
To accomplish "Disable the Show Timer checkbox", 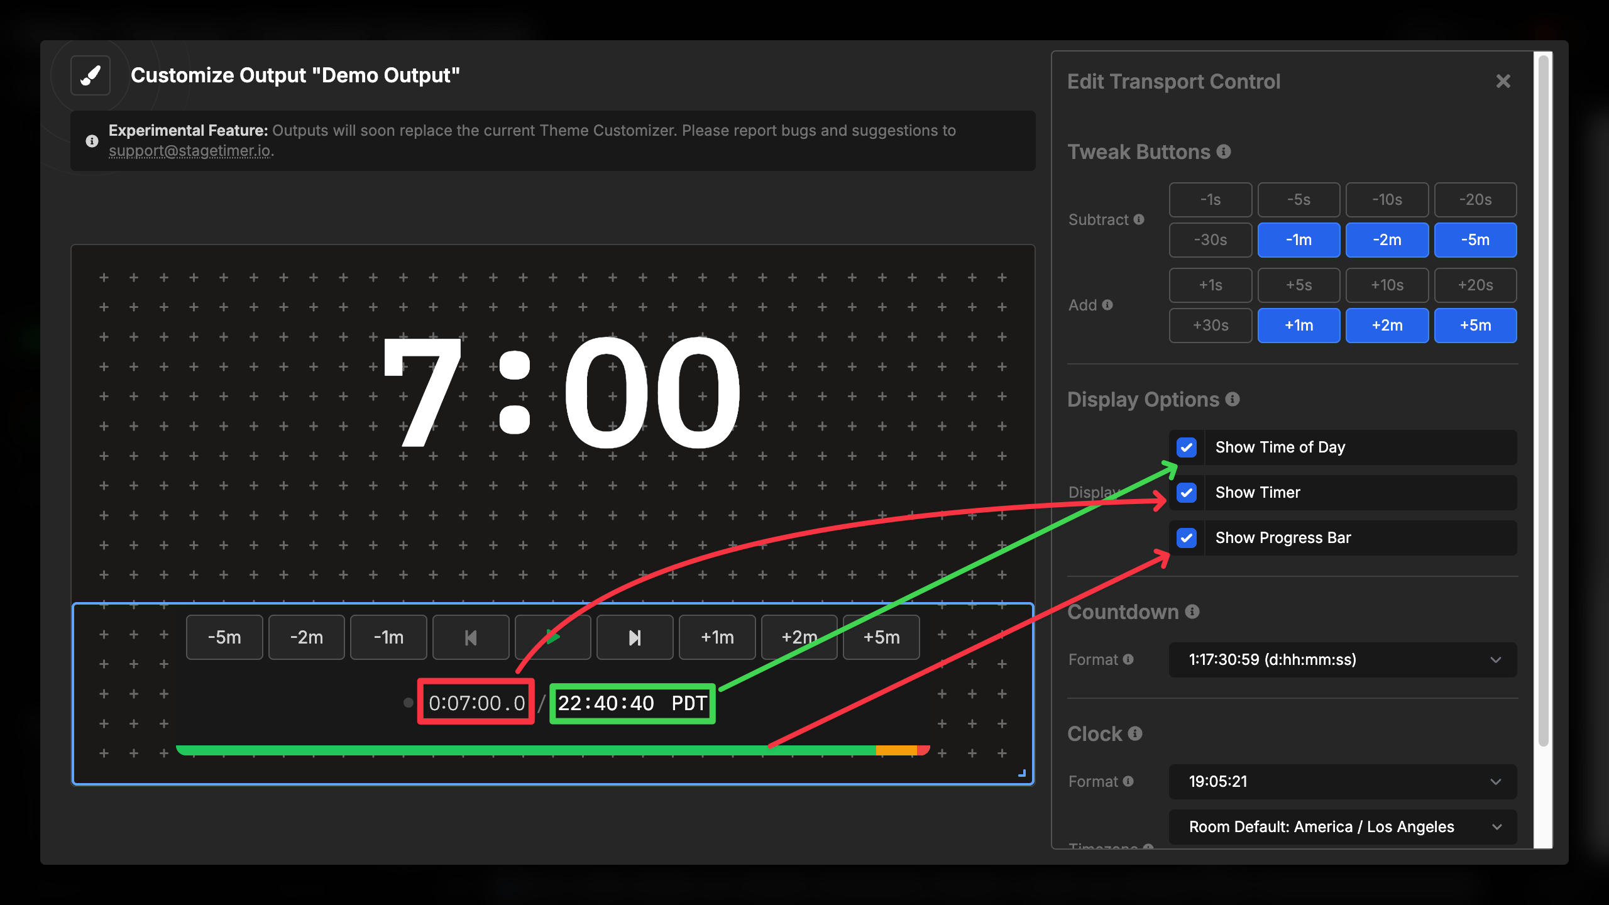I will click(x=1187, y=492).
